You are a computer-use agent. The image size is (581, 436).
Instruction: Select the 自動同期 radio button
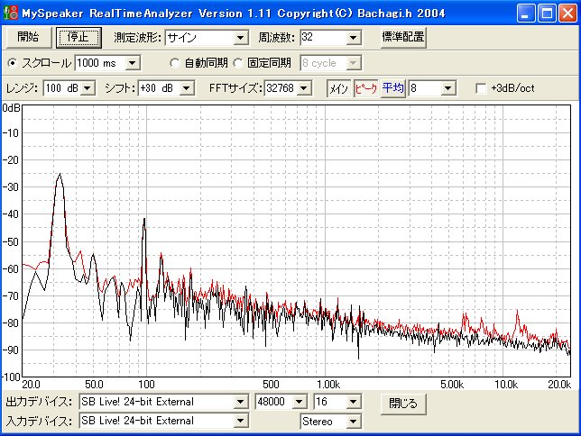[x=176, y=63]
